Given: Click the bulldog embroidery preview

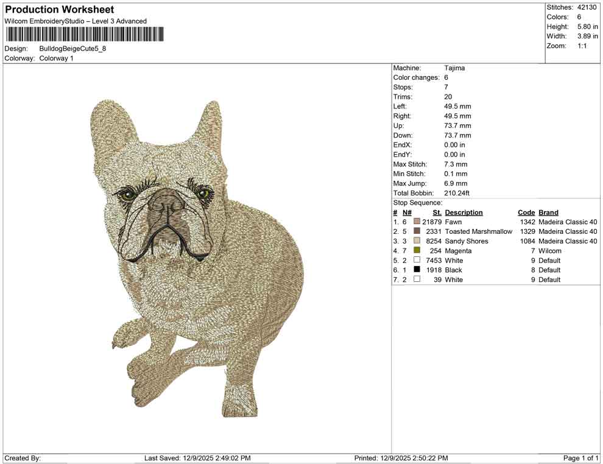Looking at the screenshot, I should pyautogui.click(x=195, y=256).
